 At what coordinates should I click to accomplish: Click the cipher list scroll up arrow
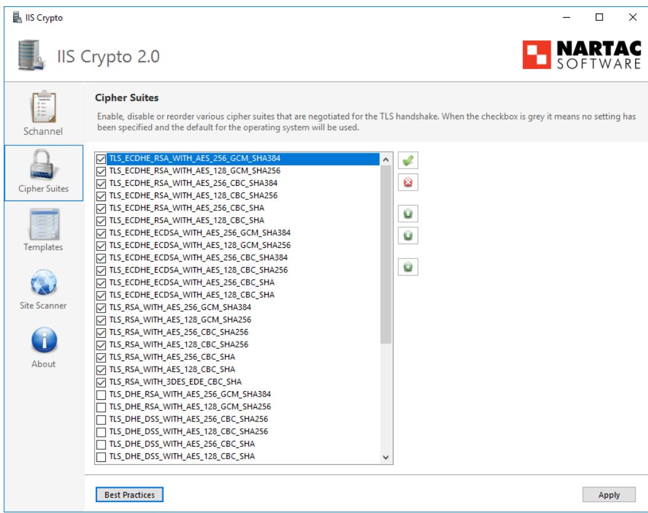tap(385, 159)
